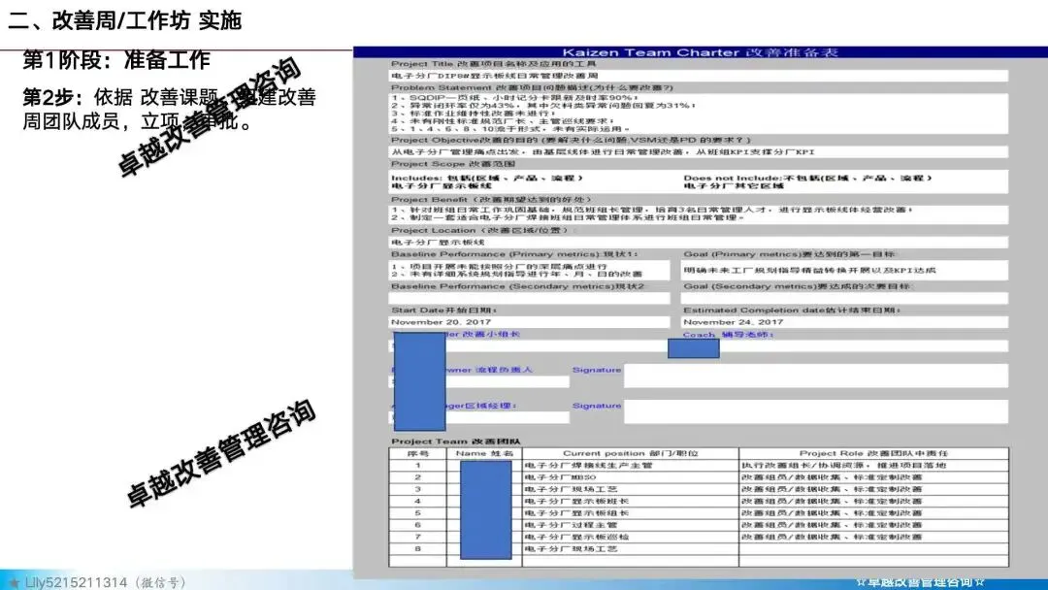This screenshot has width=1048, height=590.
Task: Click the Problem Statement label
Action: 532,87
